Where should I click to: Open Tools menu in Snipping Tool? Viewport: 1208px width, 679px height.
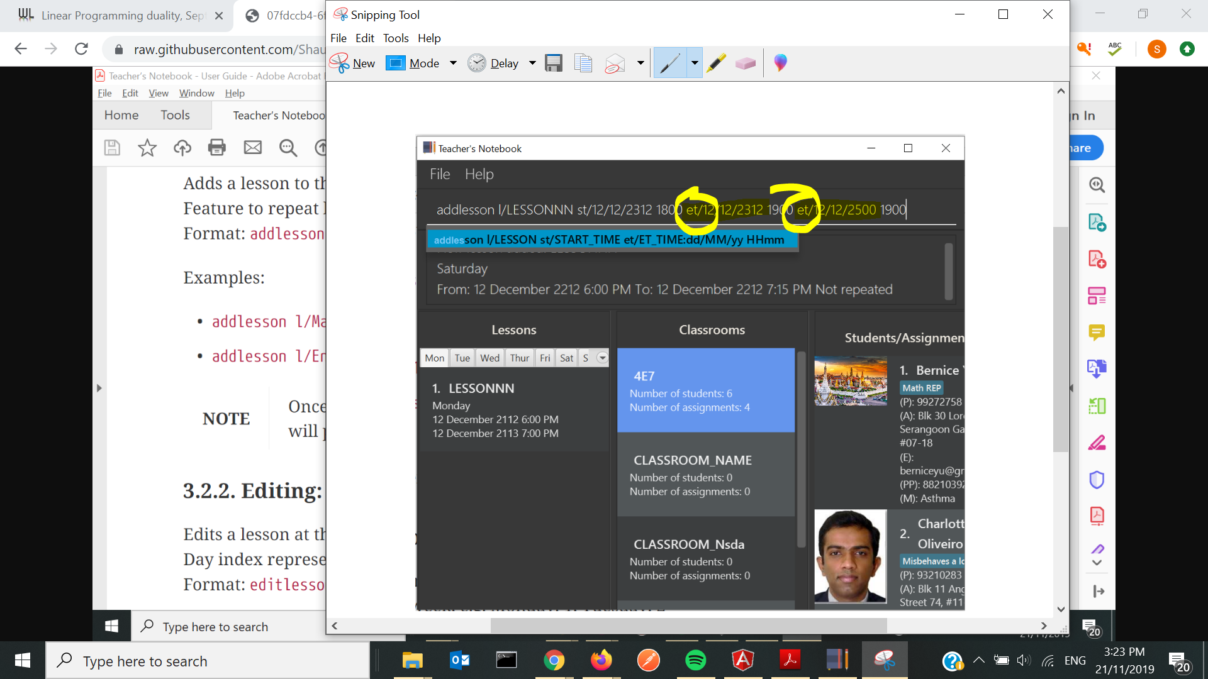(x=396, y=38)
